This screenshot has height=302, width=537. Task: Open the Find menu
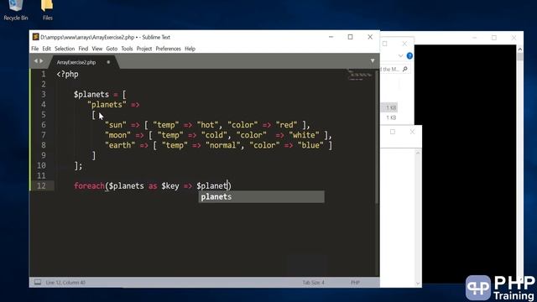click(x=83, y=49)
